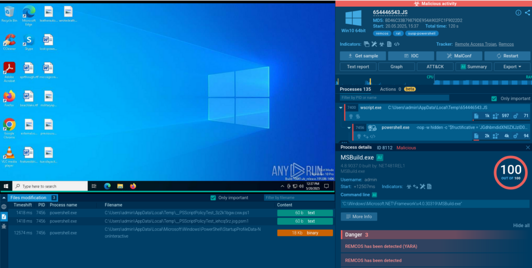Image resolution: width=532 pixels, height=268 pixels.
Task: Launch Firefox from the Windows taskbar
Action: coord(133,186)
